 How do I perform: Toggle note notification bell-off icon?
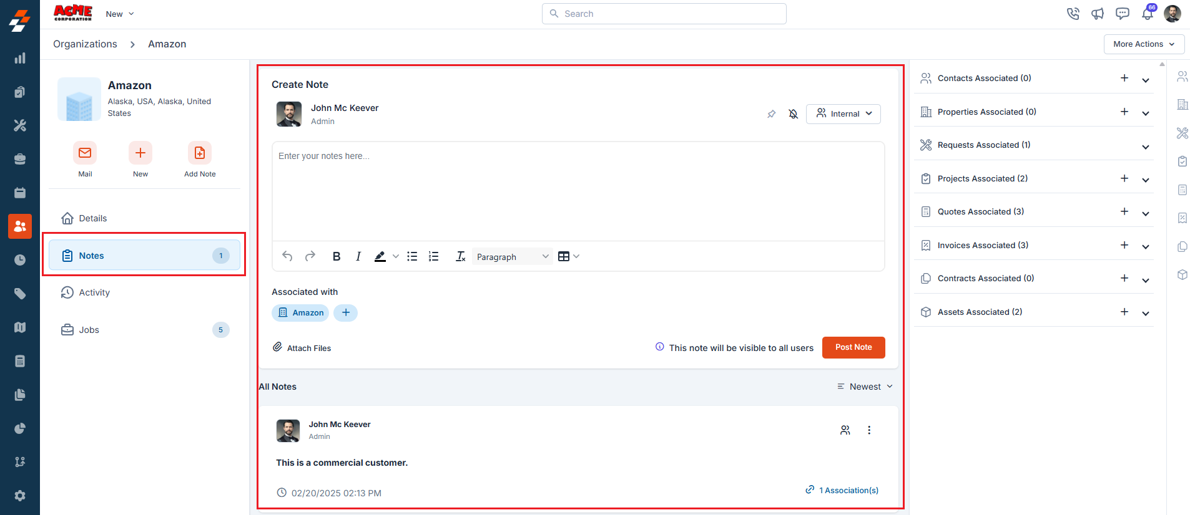tap(793, 114)
